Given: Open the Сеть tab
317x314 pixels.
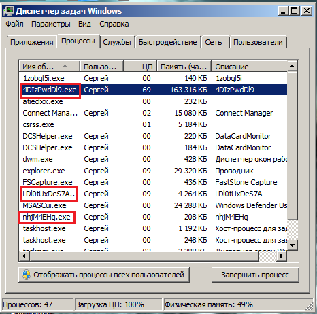Looking at the screenshot, I should pyautogui.click(x=214, y=42).
